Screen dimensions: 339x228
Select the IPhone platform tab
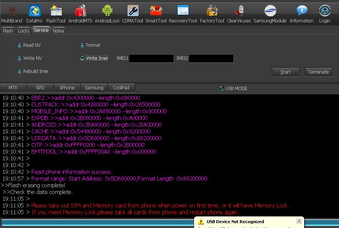tap(67, 88)
